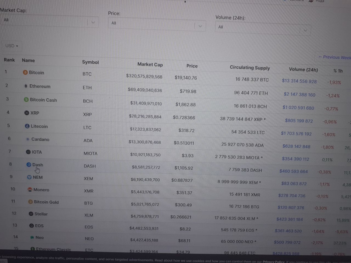Click the EOS coin icon
The height and width of the screenshot is (263, 351).
[x=32, y=225]
